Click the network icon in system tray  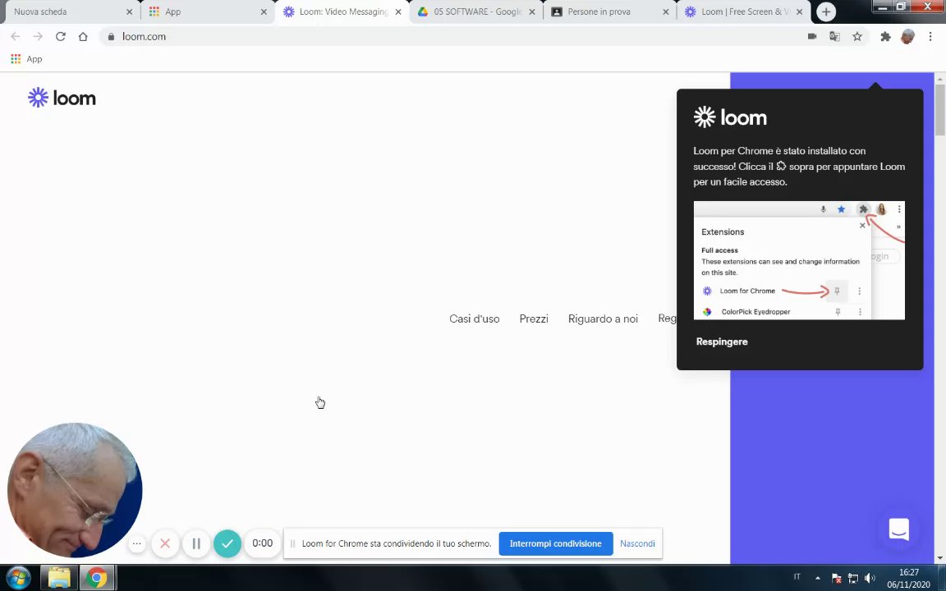(852, 578)
